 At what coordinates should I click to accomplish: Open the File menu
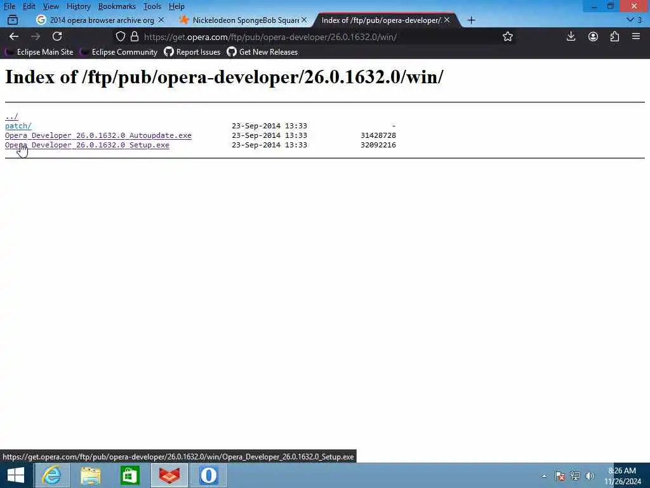(9, 6)
